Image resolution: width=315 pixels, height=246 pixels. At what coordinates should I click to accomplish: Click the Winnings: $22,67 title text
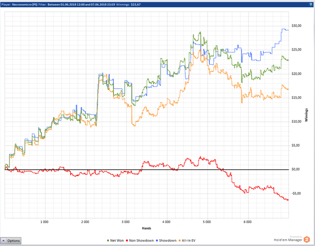click(x=129, y=4)
